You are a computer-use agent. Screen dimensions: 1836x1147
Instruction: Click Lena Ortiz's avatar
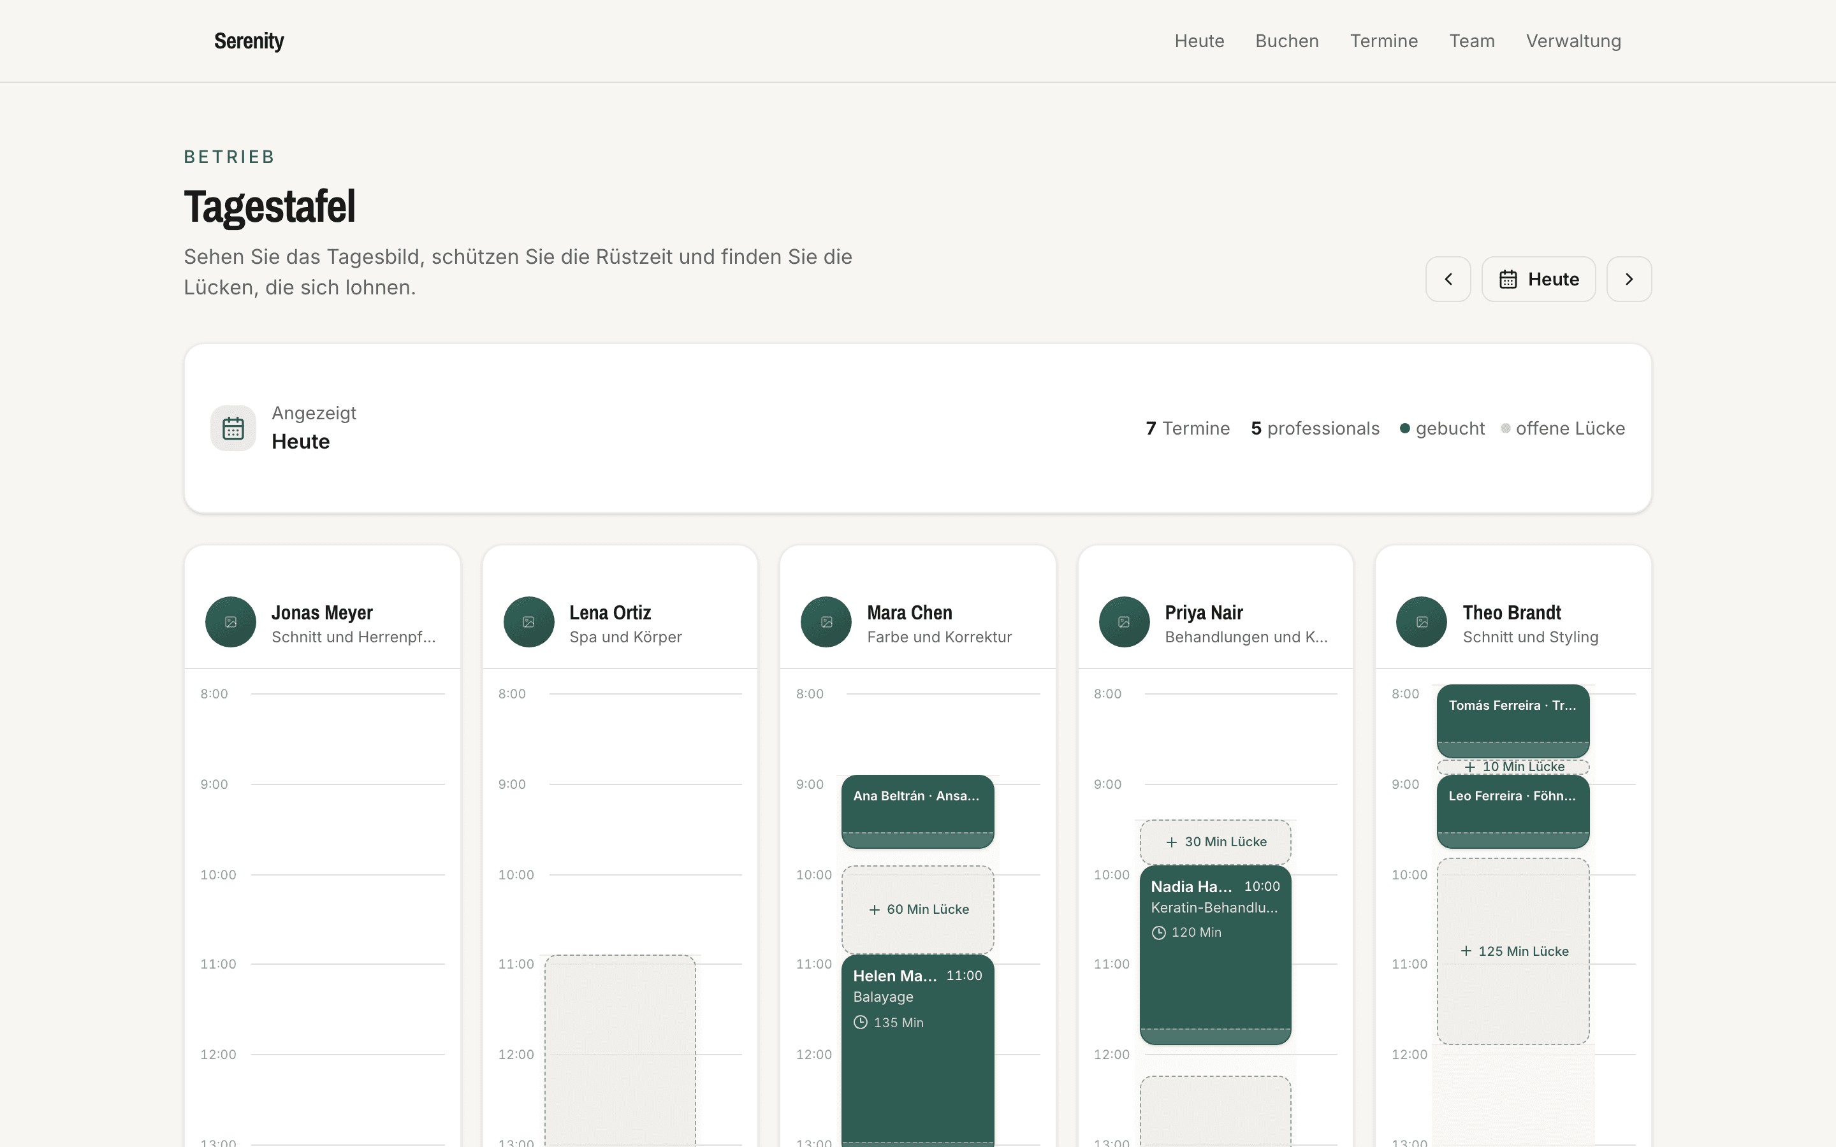click(x=528, y=622)
